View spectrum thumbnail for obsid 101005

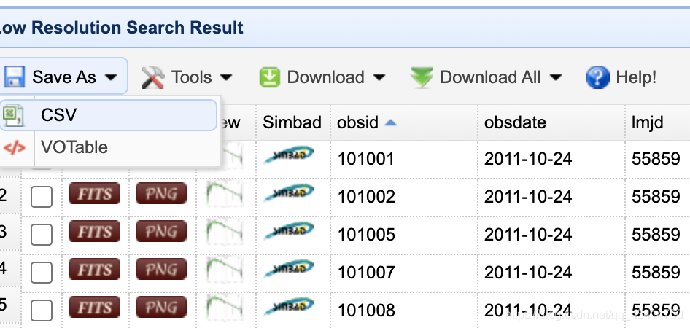tap(225, 231)
